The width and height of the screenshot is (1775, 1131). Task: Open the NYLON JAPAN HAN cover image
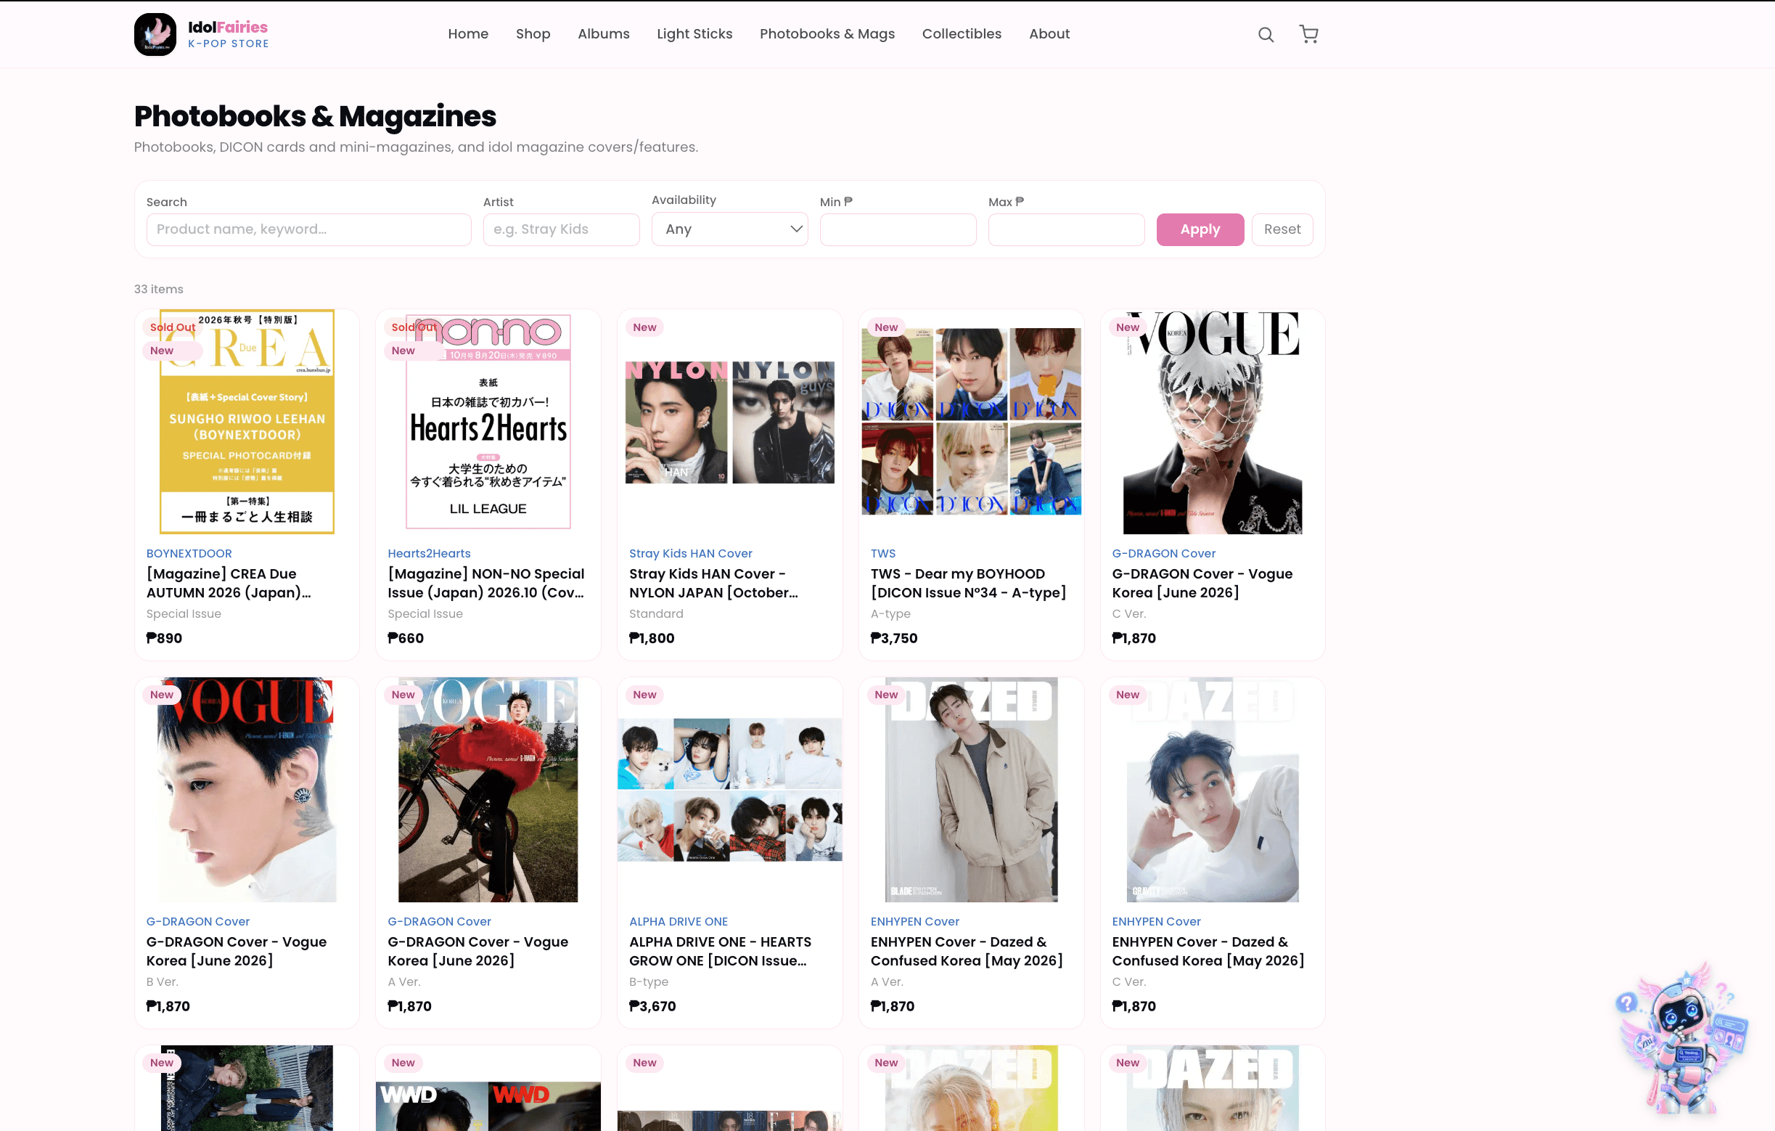click(730, 422)
